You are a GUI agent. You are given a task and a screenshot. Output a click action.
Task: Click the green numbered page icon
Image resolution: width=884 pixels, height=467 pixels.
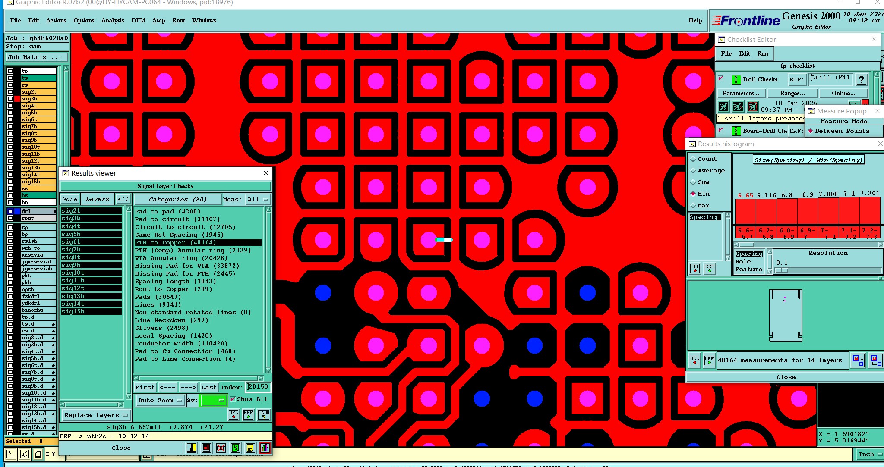[x=235, y=448]
